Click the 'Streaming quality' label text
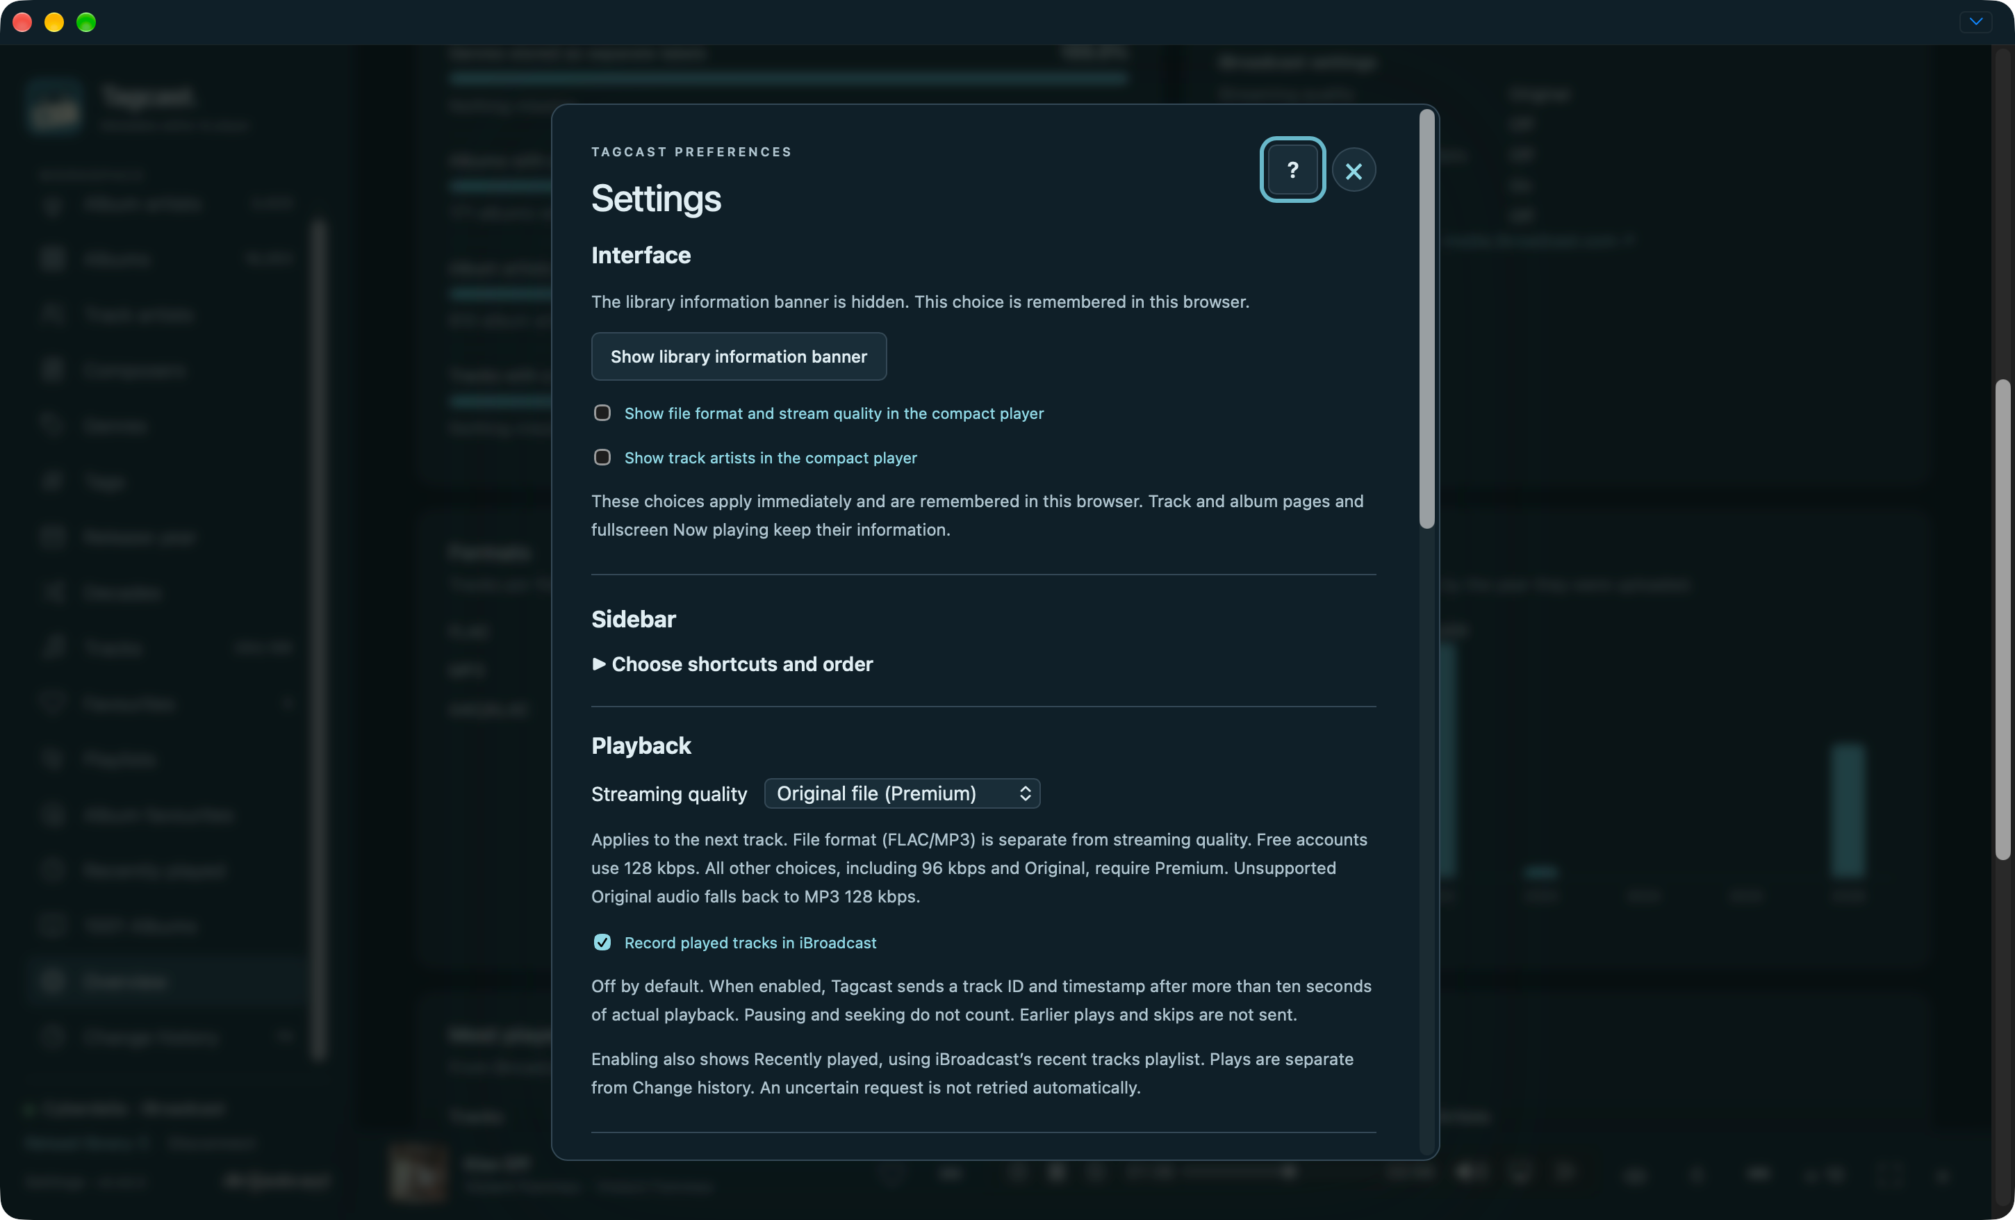 pyautogui.click(x=669, y=794)
